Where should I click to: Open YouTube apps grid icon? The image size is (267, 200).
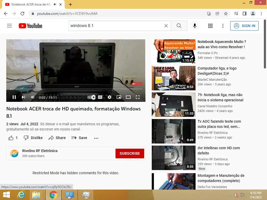210,26
